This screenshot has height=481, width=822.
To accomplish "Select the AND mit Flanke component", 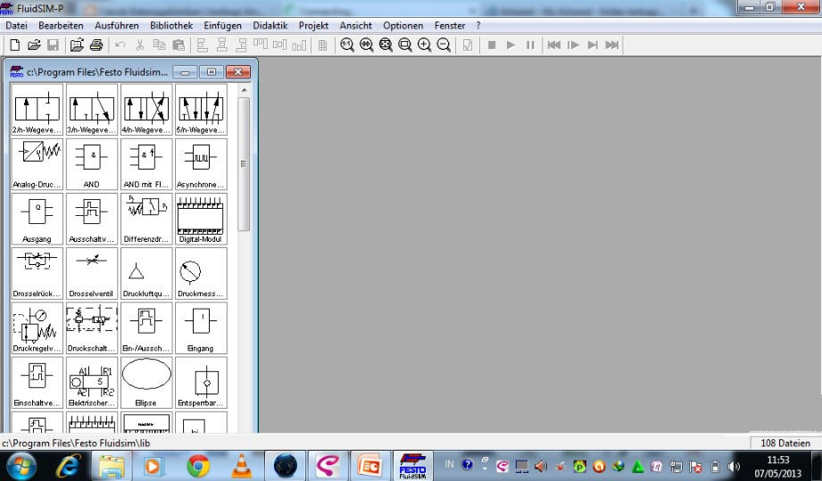I will coord(146,164).
